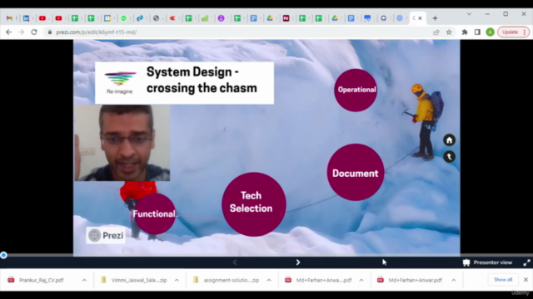The width and height of the screenshot is (533, 299).
Task: Switch to the Gmail tab
Action: [9, 18]
